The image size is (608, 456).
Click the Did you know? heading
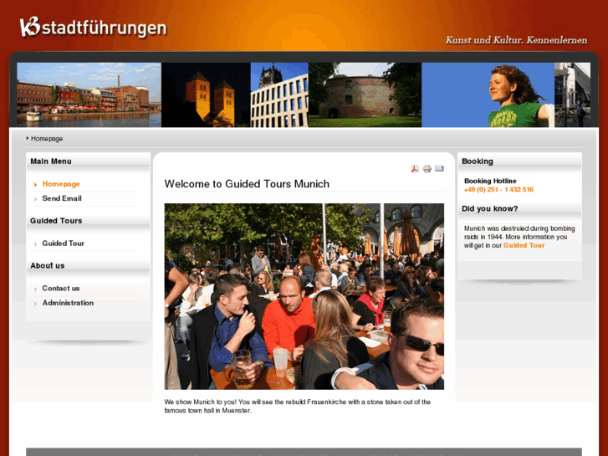(x=490, y=209)
